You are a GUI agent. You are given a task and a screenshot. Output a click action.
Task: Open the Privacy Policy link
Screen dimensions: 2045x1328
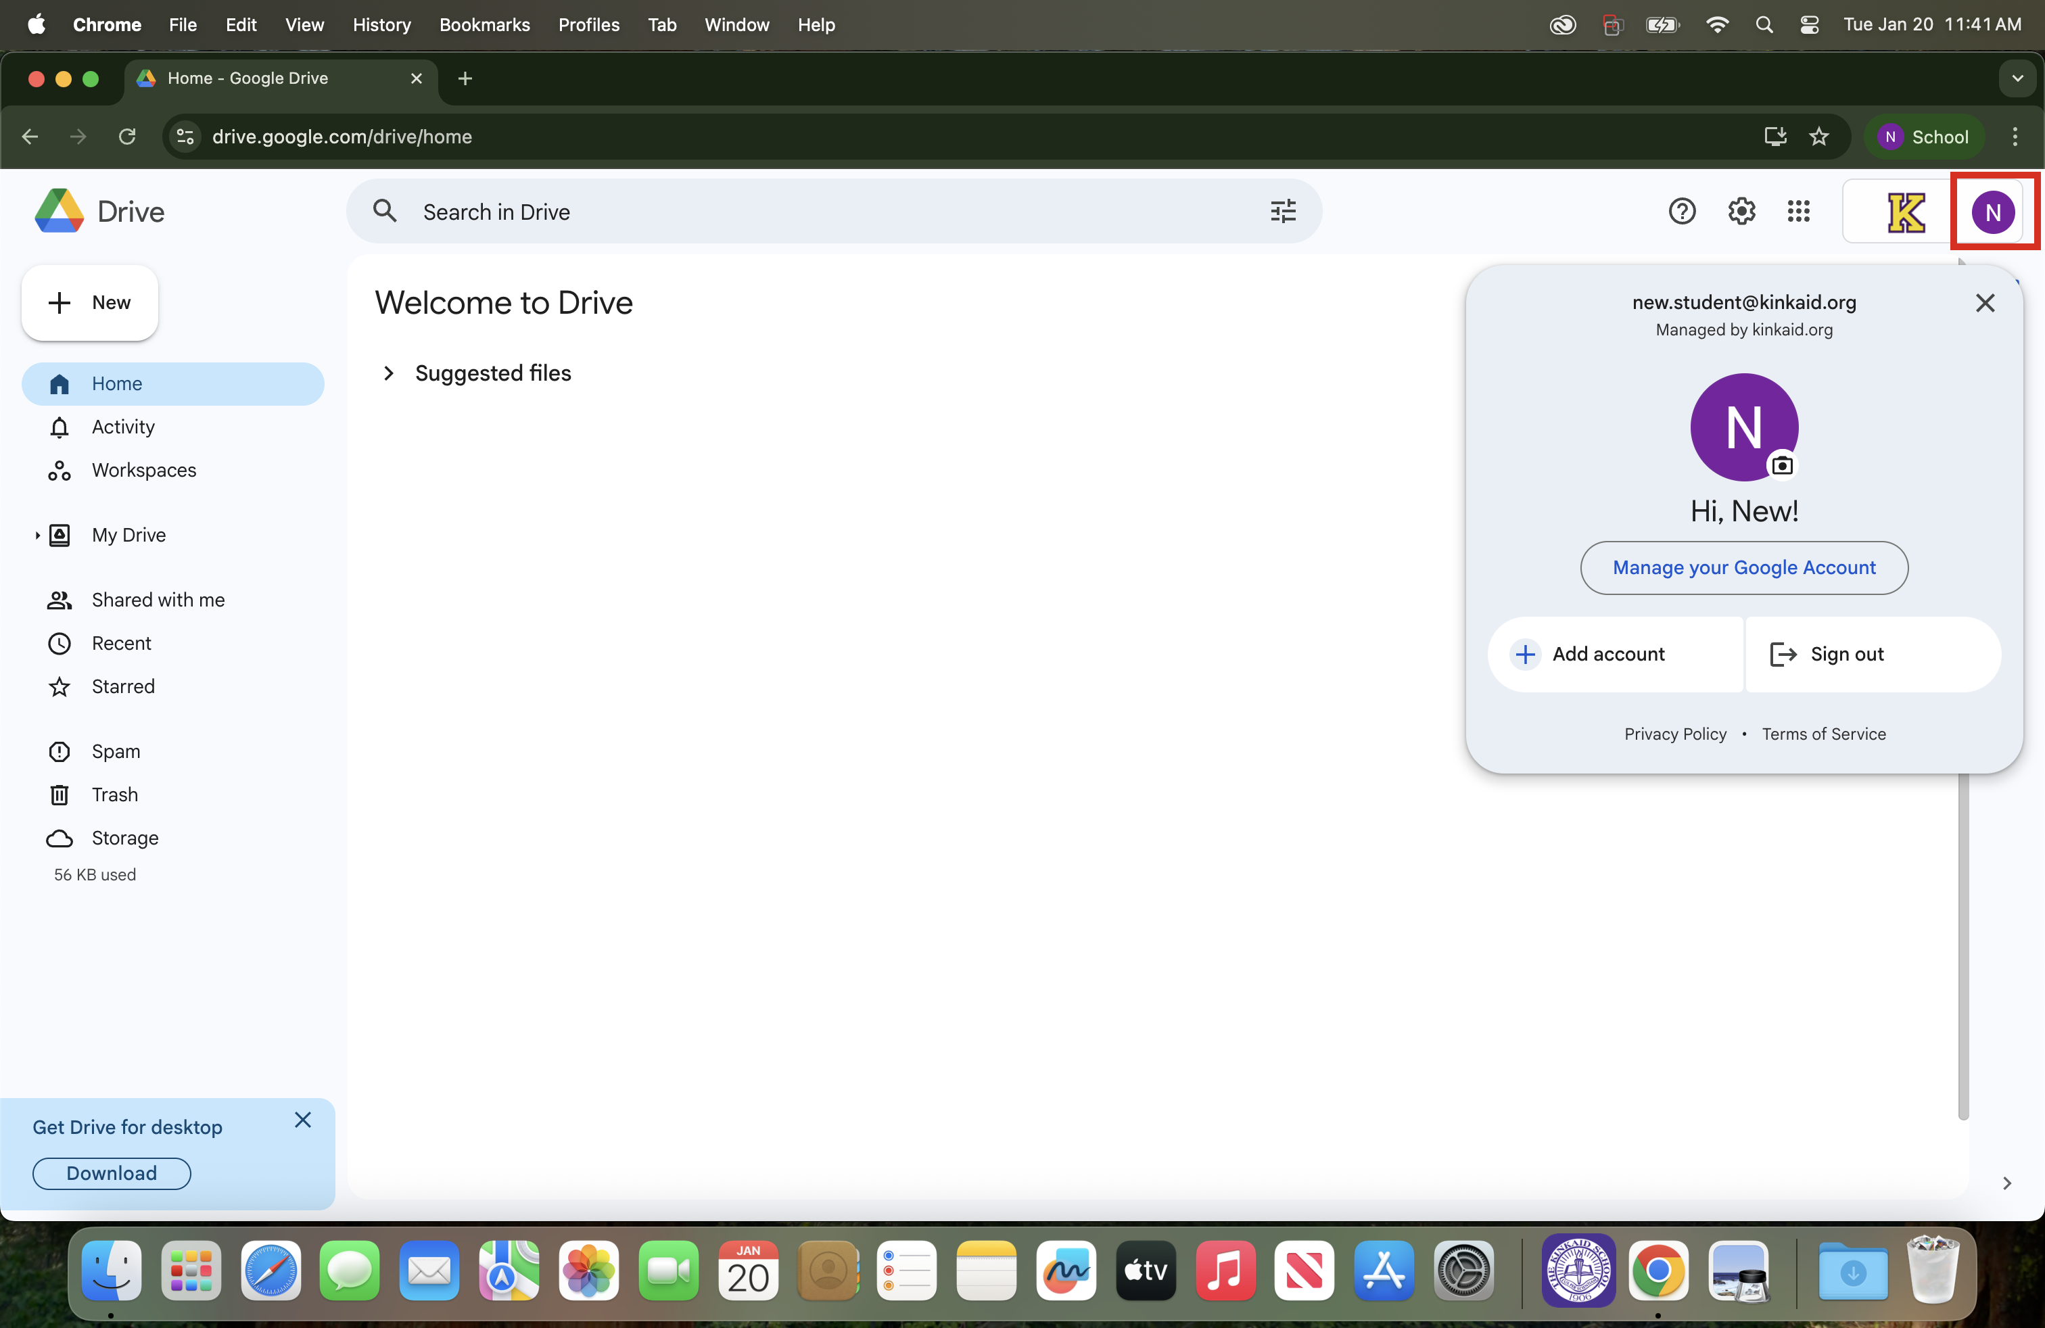coord(1674,734)
